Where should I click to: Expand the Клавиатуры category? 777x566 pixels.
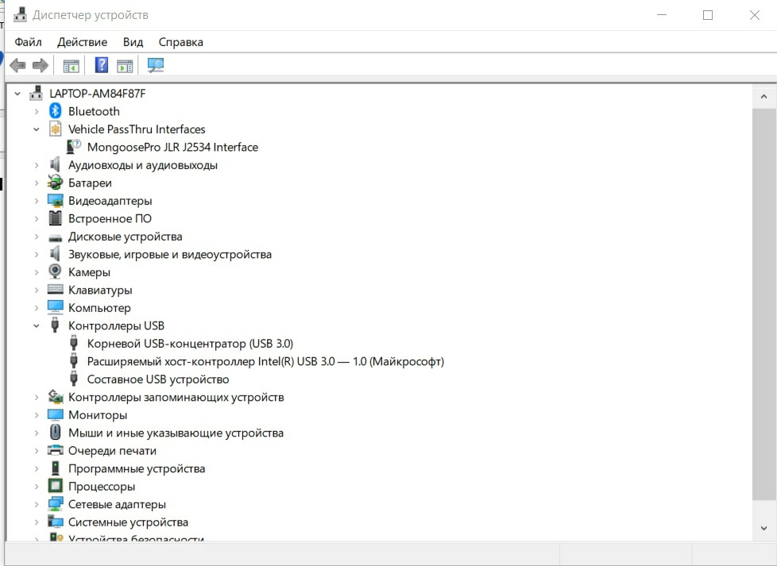click(37, 290)
